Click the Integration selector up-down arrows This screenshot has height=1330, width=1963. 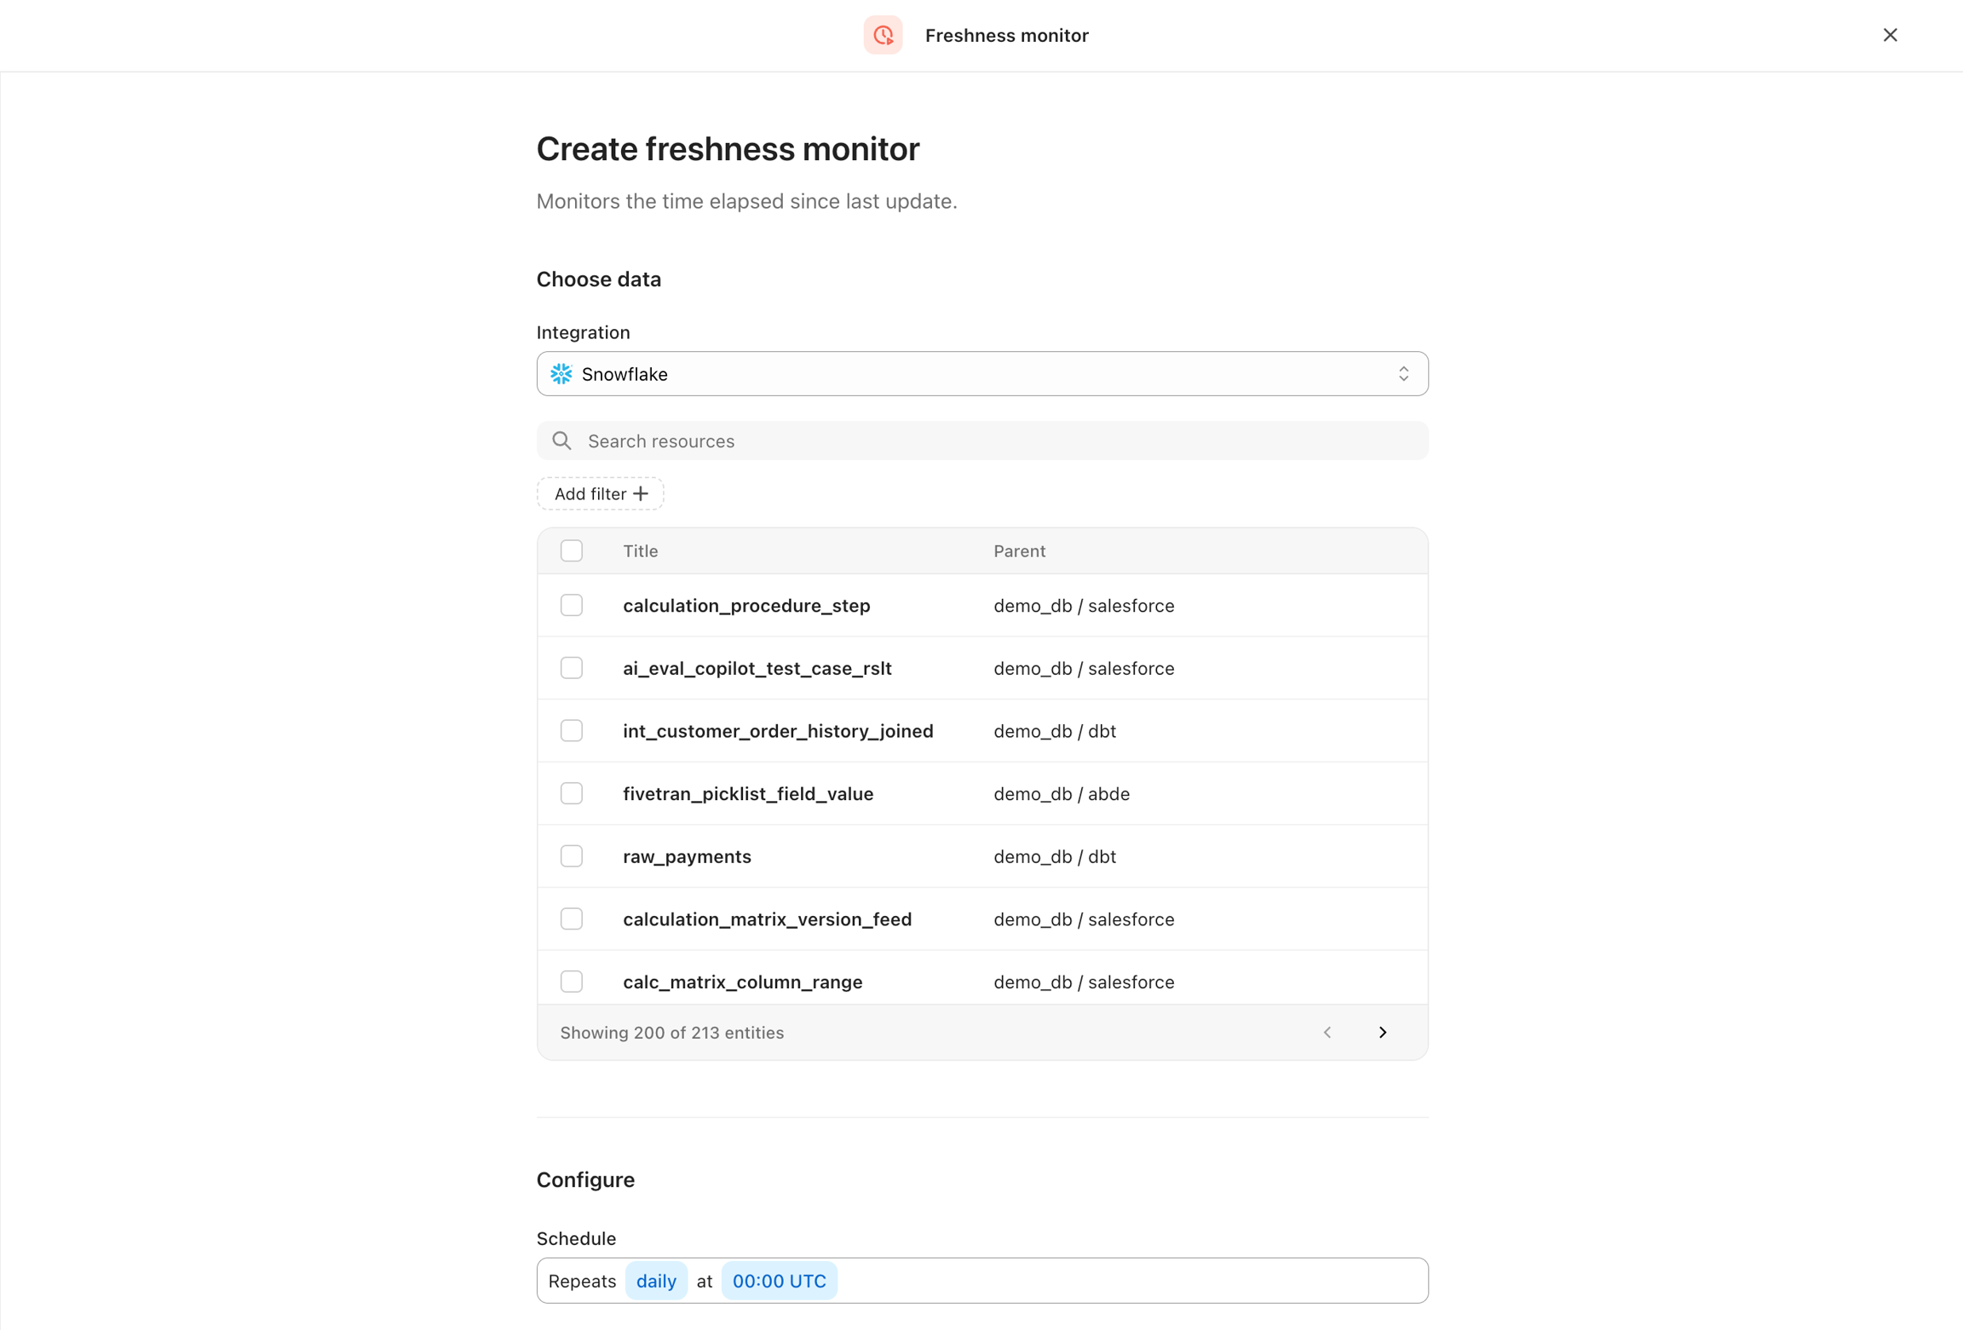point(1403,374)
